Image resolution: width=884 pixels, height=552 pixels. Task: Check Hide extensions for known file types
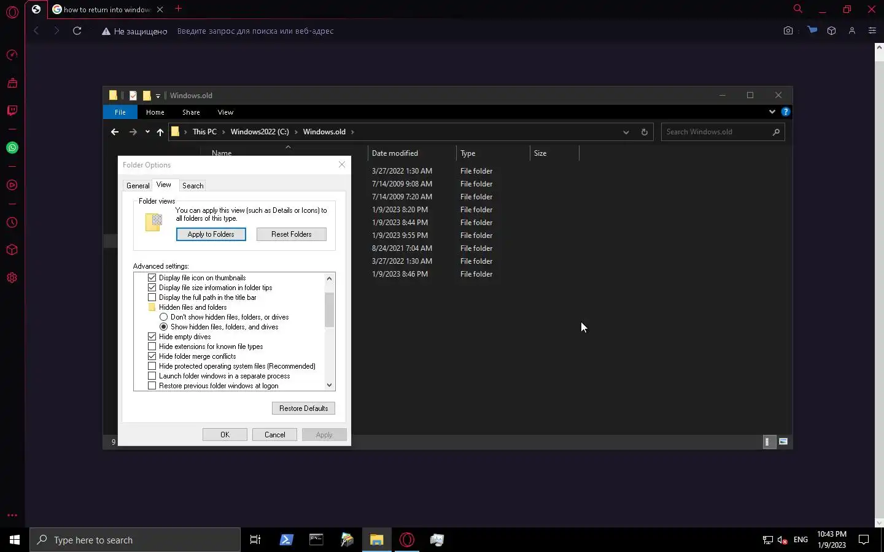tap(152, 347)
